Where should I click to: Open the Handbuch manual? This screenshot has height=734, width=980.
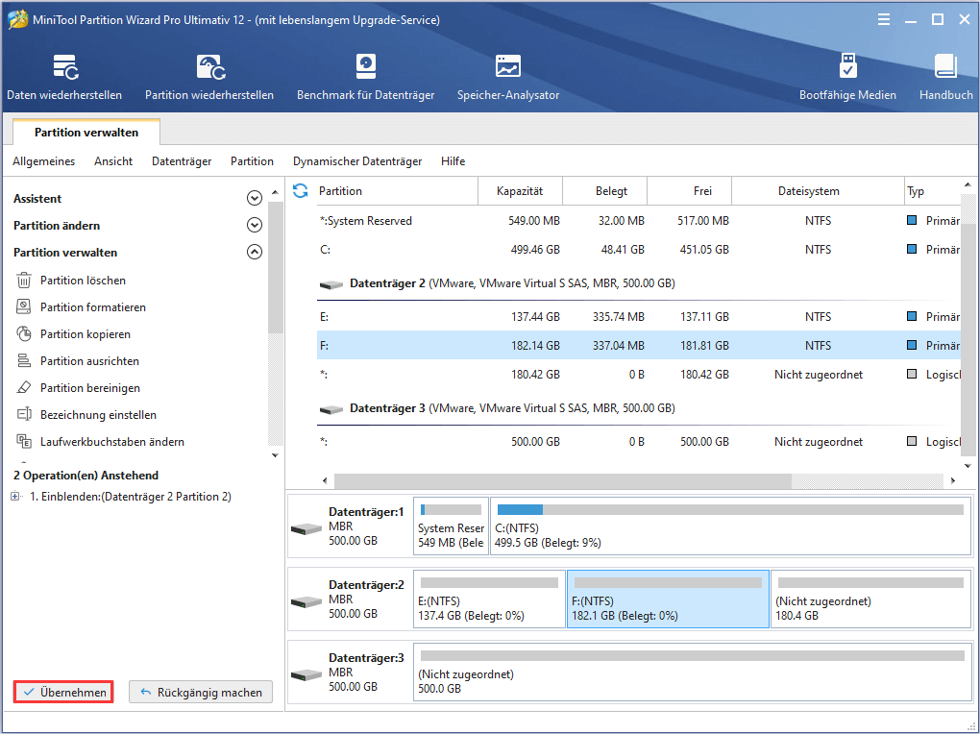coord(945,77)
